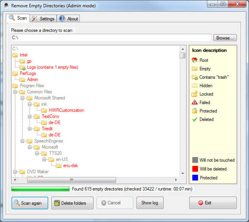Viewport: 249px width, 222px height.
Task: Open the Settings tab
Action: (43, 18)
